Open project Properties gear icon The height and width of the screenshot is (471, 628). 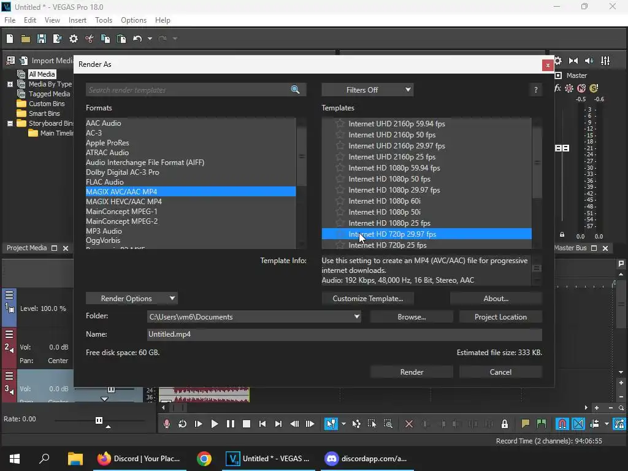click(x=74, y=39)
